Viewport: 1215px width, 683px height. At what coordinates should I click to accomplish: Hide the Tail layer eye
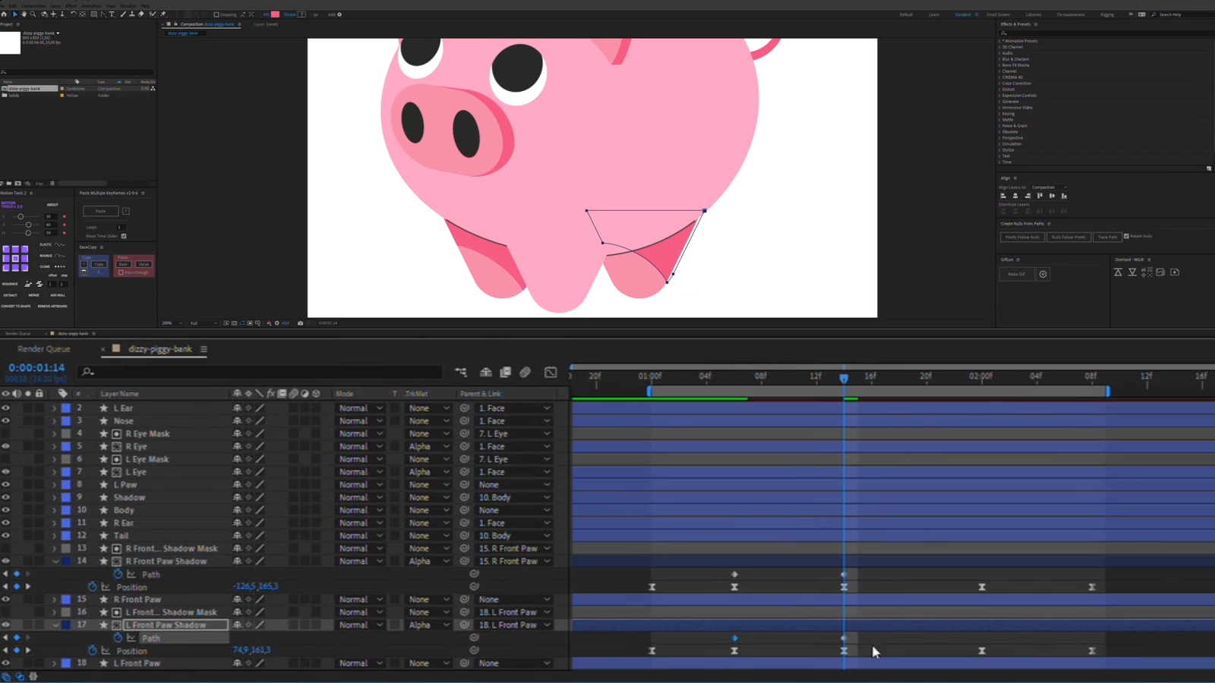(x=6, y=536)
